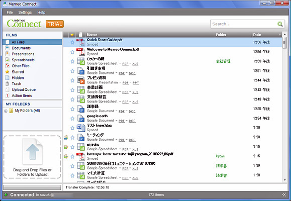Collapse the sidebar with double chevron

tap(284, 194)
